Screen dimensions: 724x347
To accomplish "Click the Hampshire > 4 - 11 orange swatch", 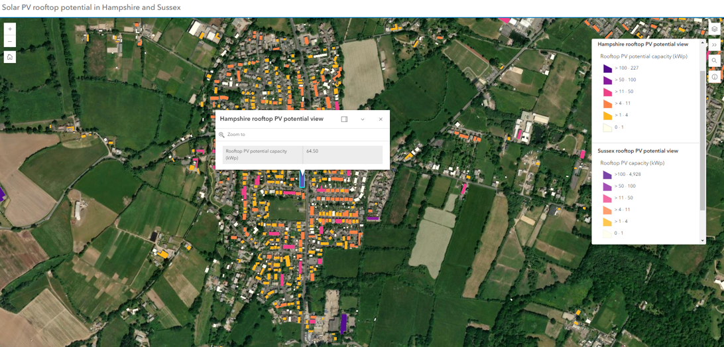I will (x=607, y=104).
